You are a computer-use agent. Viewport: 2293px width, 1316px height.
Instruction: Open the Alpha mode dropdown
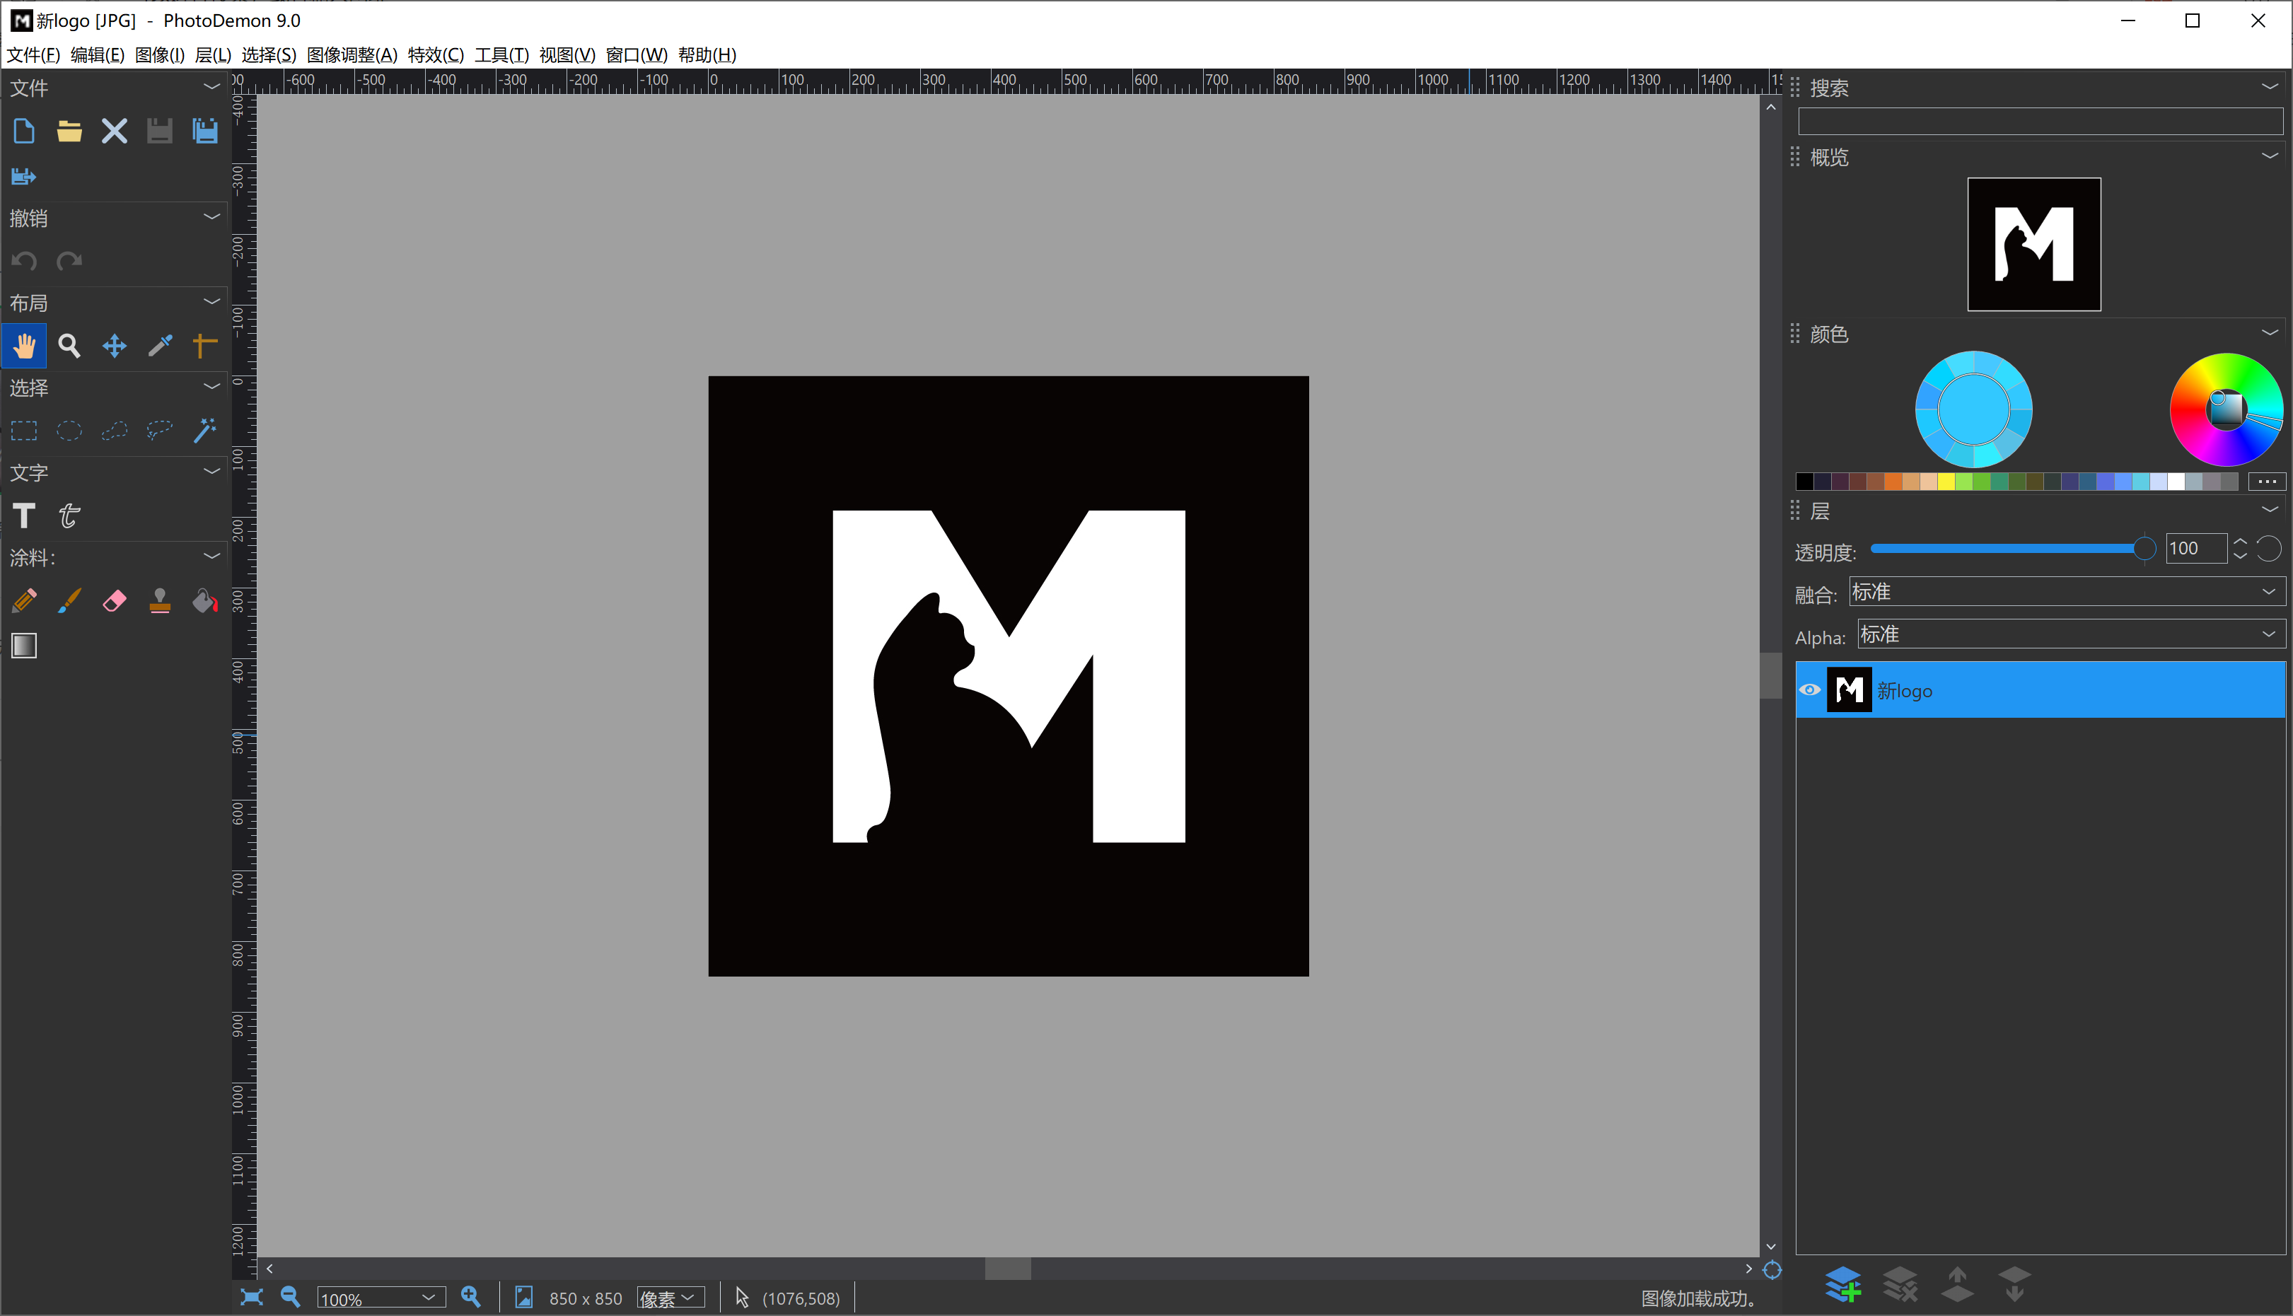pos(2071,634)
